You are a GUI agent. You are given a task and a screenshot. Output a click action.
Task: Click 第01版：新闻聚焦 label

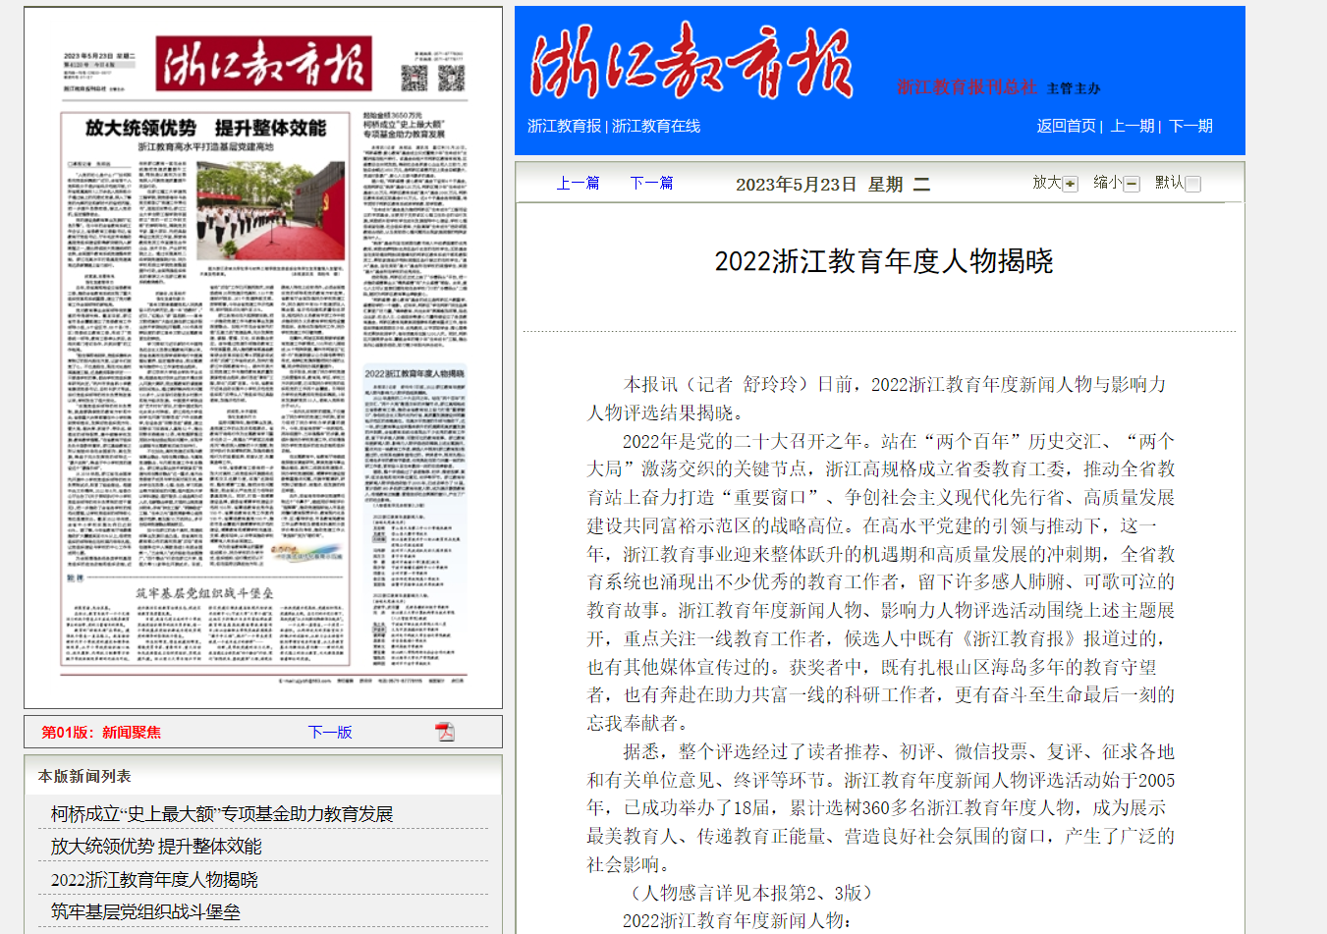pos(101,732)
